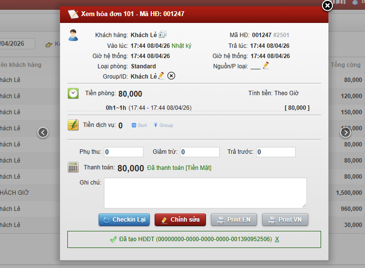The height and width of the screenshot is (268, 365).
Task: Remove Group/ID using circled X icon
Action: coord(171,76)
